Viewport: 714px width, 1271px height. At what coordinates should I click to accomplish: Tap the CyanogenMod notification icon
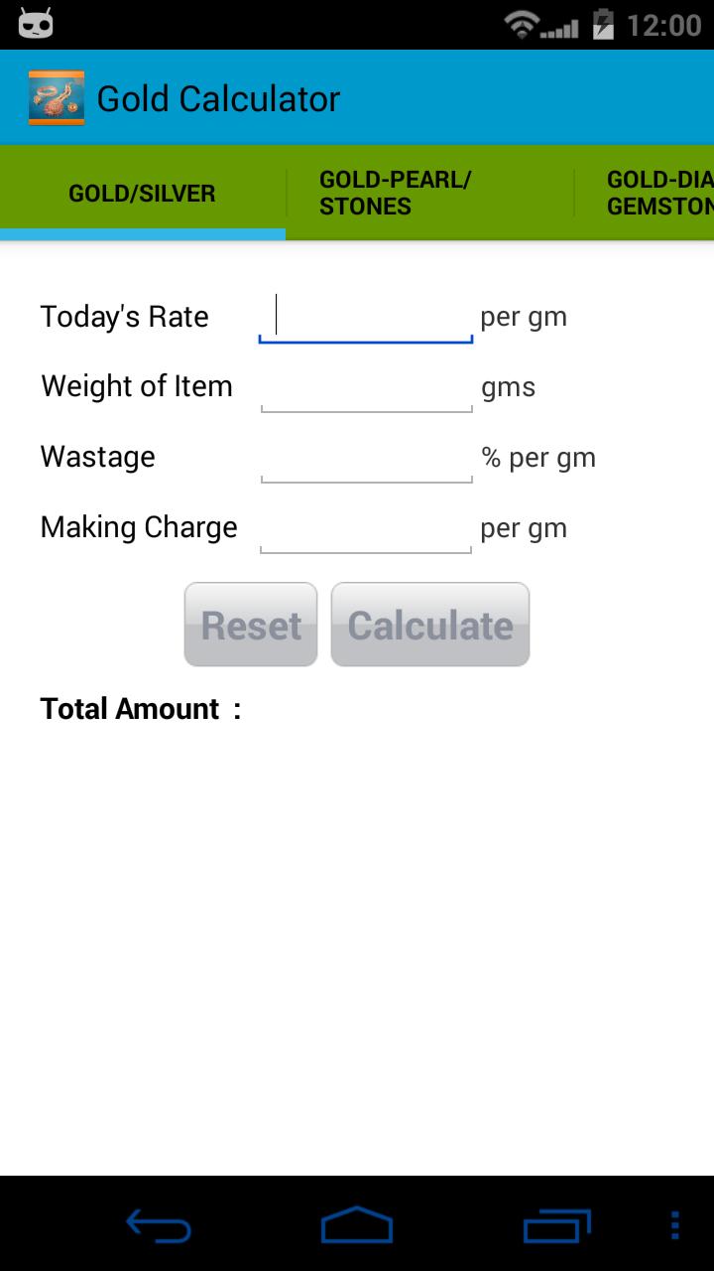coord(36,23)
